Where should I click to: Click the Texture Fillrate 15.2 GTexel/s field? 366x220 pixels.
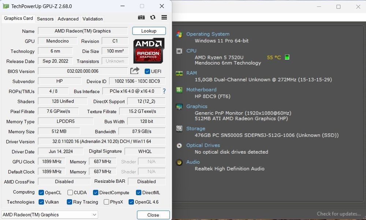[x=142, y=111]
